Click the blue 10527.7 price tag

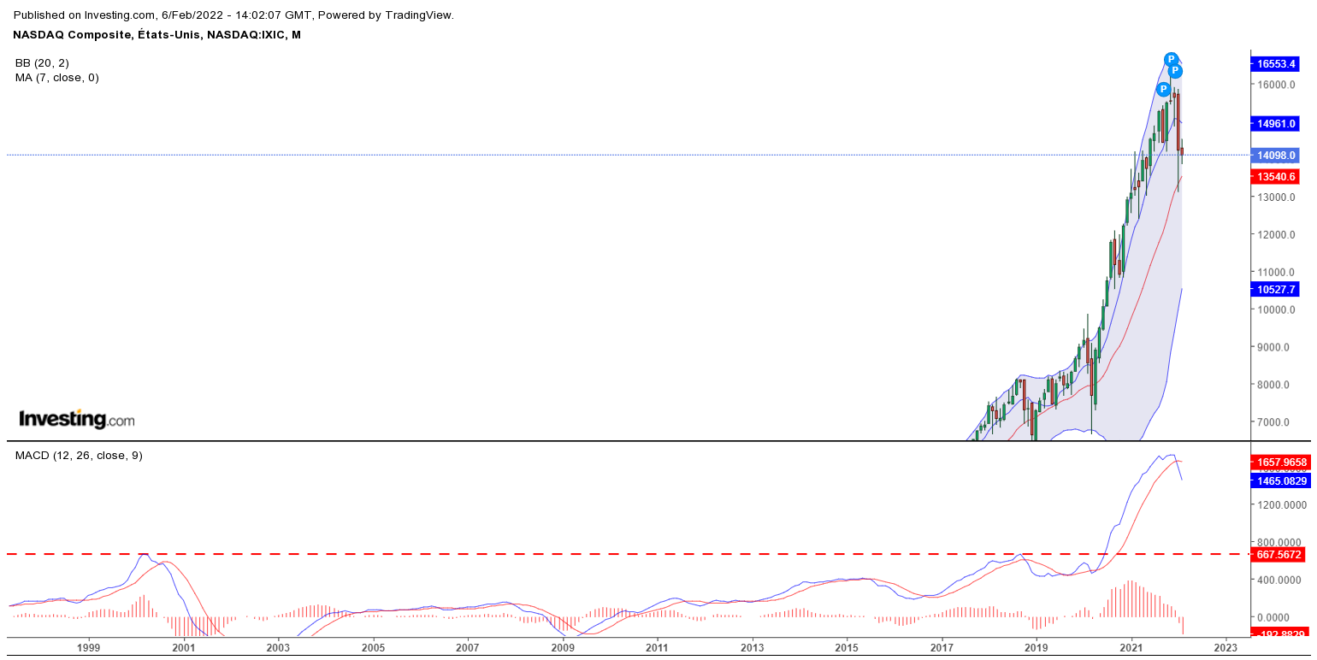coord(1276,289)
